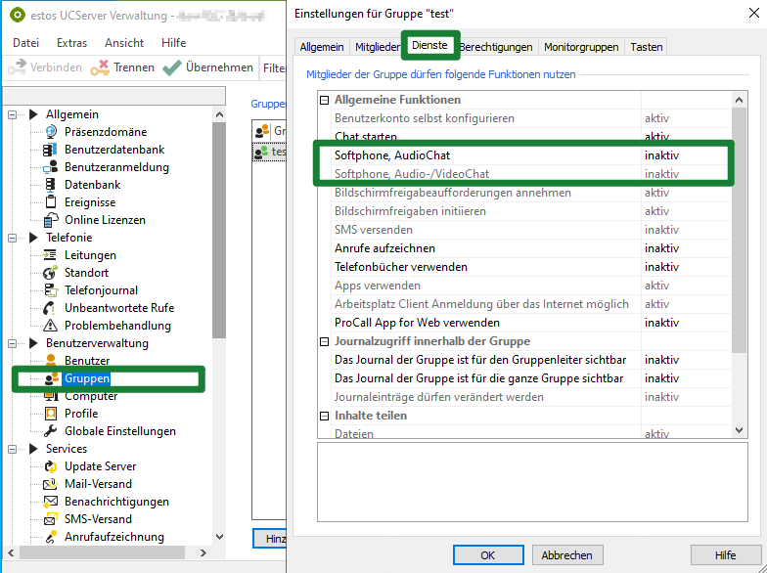Toggle 'Anrufe aufzeichnen' status value
Screen dimensions: 767x573
[661, 248]
